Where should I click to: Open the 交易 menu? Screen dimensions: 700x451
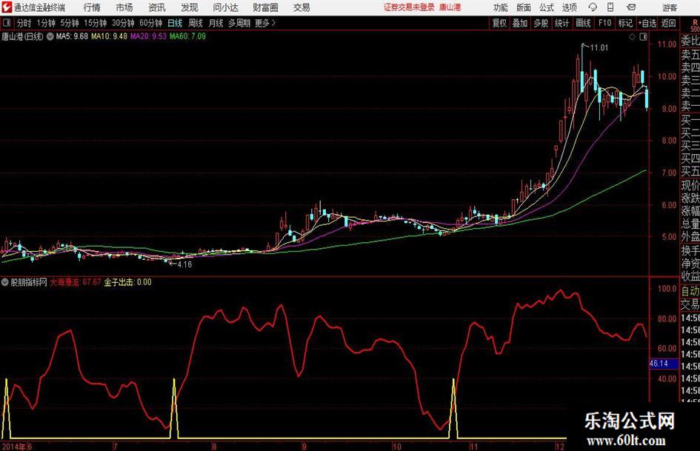click(x=301, y=7)
